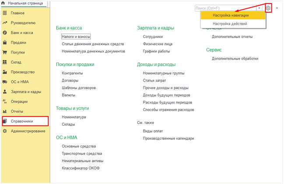Click the Зарплата и кадры person icon
The width and height of the screenshot is (284, 184).
pyautogui.click(x=5, y=92)
